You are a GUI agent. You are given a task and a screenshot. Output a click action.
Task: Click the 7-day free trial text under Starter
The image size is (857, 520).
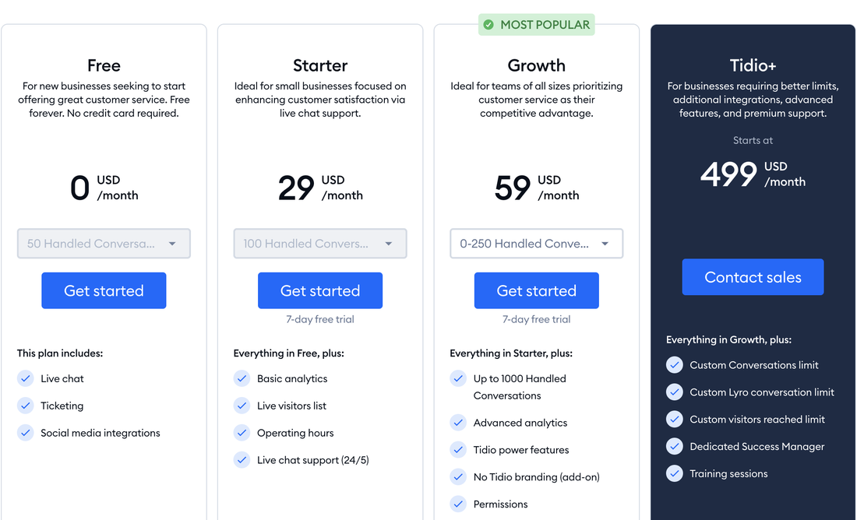coord(320,319)
